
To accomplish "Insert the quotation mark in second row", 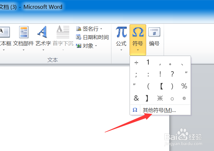I will click(x=186, y=73).
